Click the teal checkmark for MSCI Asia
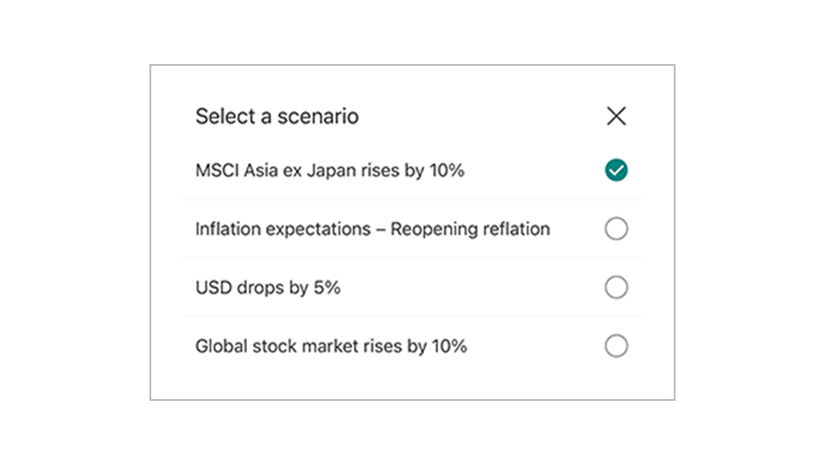 (x=616, y=170)
